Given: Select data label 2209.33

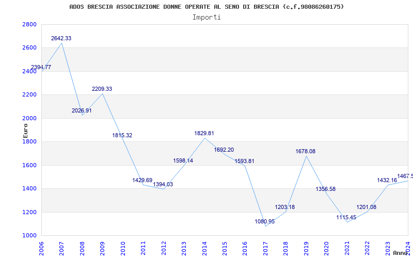Looking at the screenshot, I should pos(102,89).
